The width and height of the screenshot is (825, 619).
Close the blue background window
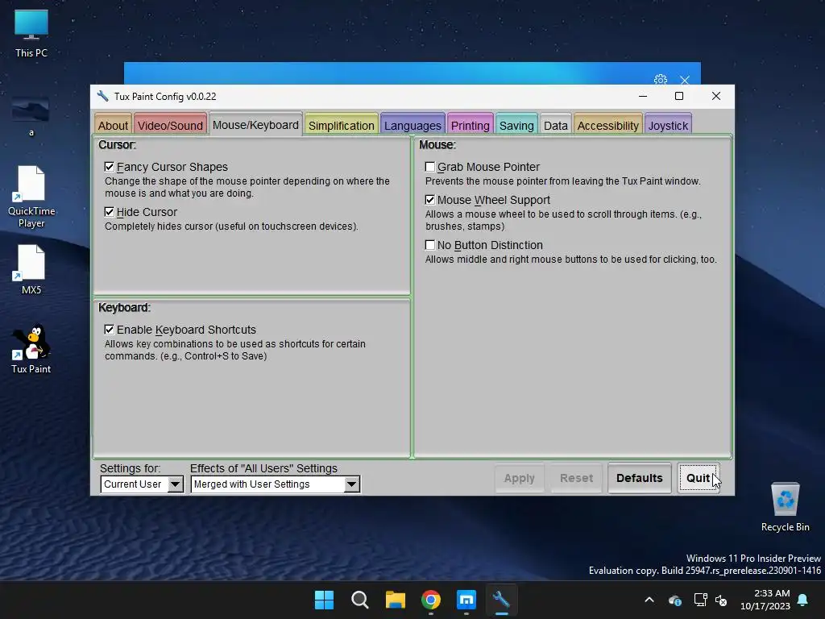pyautogui.click(x=685, y=80)
